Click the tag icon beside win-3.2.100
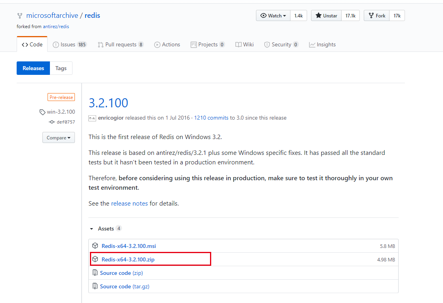The image size is (443, 303). pos(42,112)
